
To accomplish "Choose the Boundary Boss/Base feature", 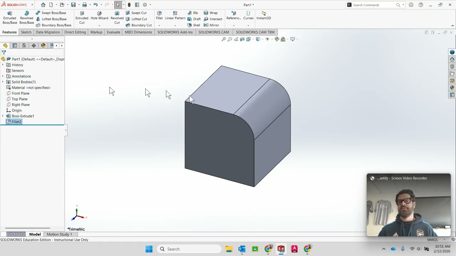I will pos(53,25).
